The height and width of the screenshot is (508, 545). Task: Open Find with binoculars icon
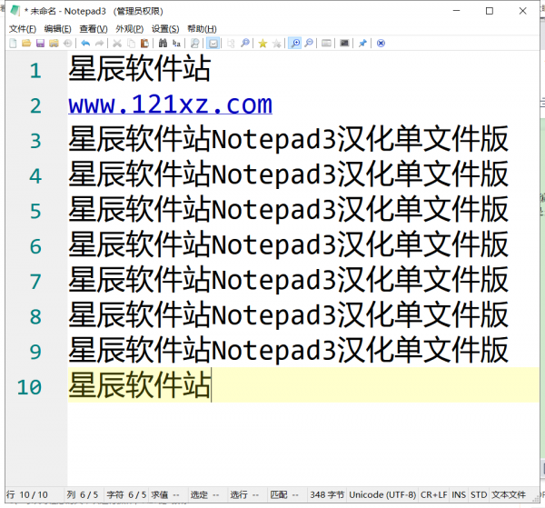tap(163, 43)
